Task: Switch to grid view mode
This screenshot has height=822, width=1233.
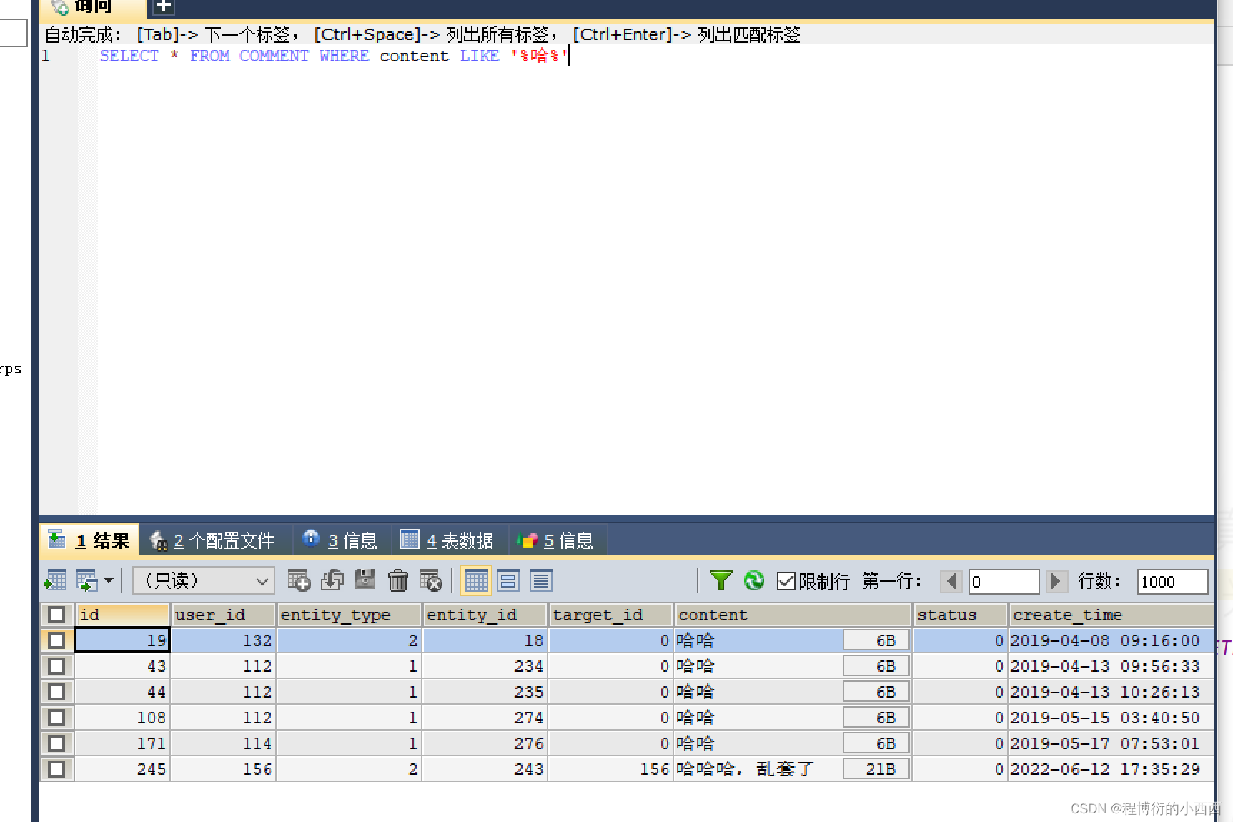Action: pyautogui.click(x=476, y=580)
